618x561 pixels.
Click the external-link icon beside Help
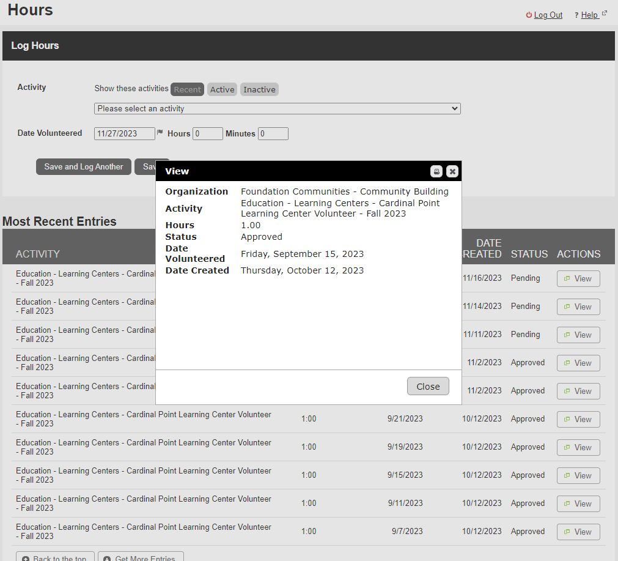[604, 13]
